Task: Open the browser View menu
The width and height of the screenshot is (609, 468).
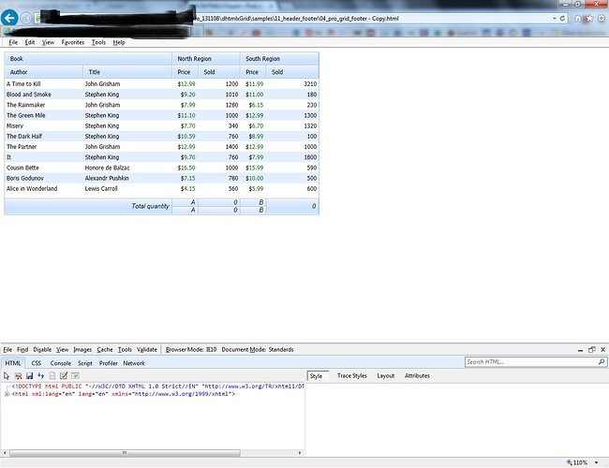Action: point(48,42)
